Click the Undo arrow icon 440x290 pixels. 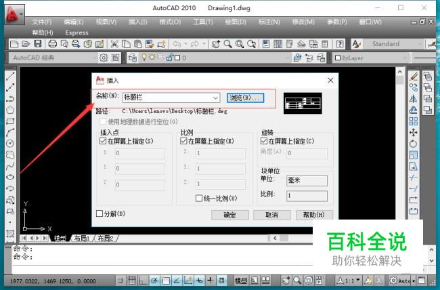click(x=177, y=44)
